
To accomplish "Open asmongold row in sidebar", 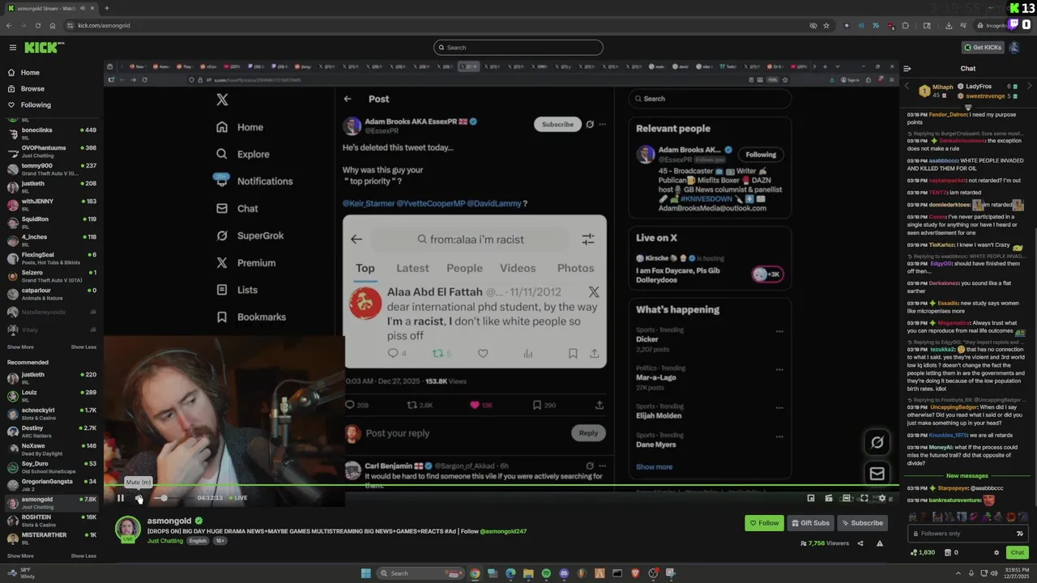I will point(51,502).
